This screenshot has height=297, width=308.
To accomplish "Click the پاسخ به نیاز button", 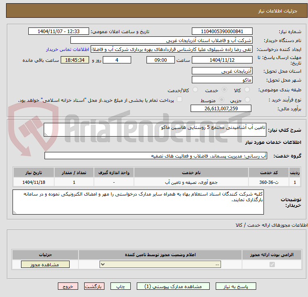I will (236, 286).
